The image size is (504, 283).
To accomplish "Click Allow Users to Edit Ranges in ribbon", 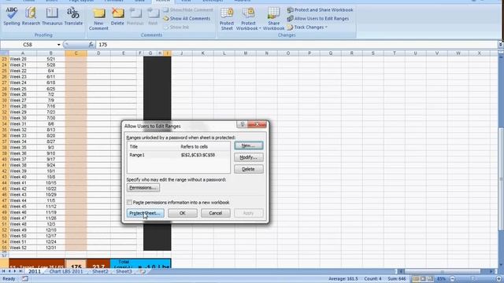I will [318, 19].
